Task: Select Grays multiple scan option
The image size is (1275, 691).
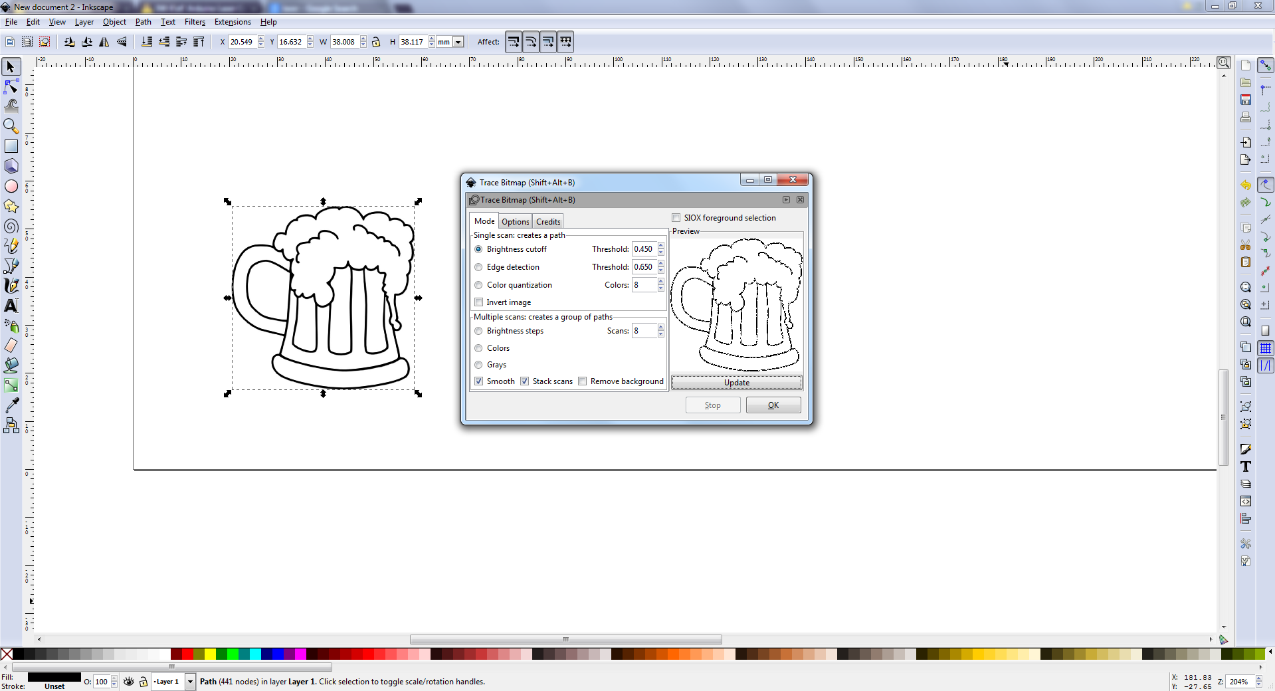Action: (478, 365)
